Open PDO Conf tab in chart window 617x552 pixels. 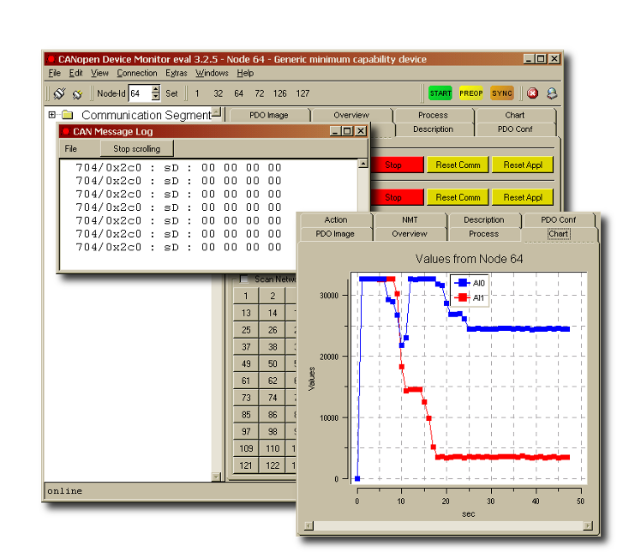tap(559, 219)
